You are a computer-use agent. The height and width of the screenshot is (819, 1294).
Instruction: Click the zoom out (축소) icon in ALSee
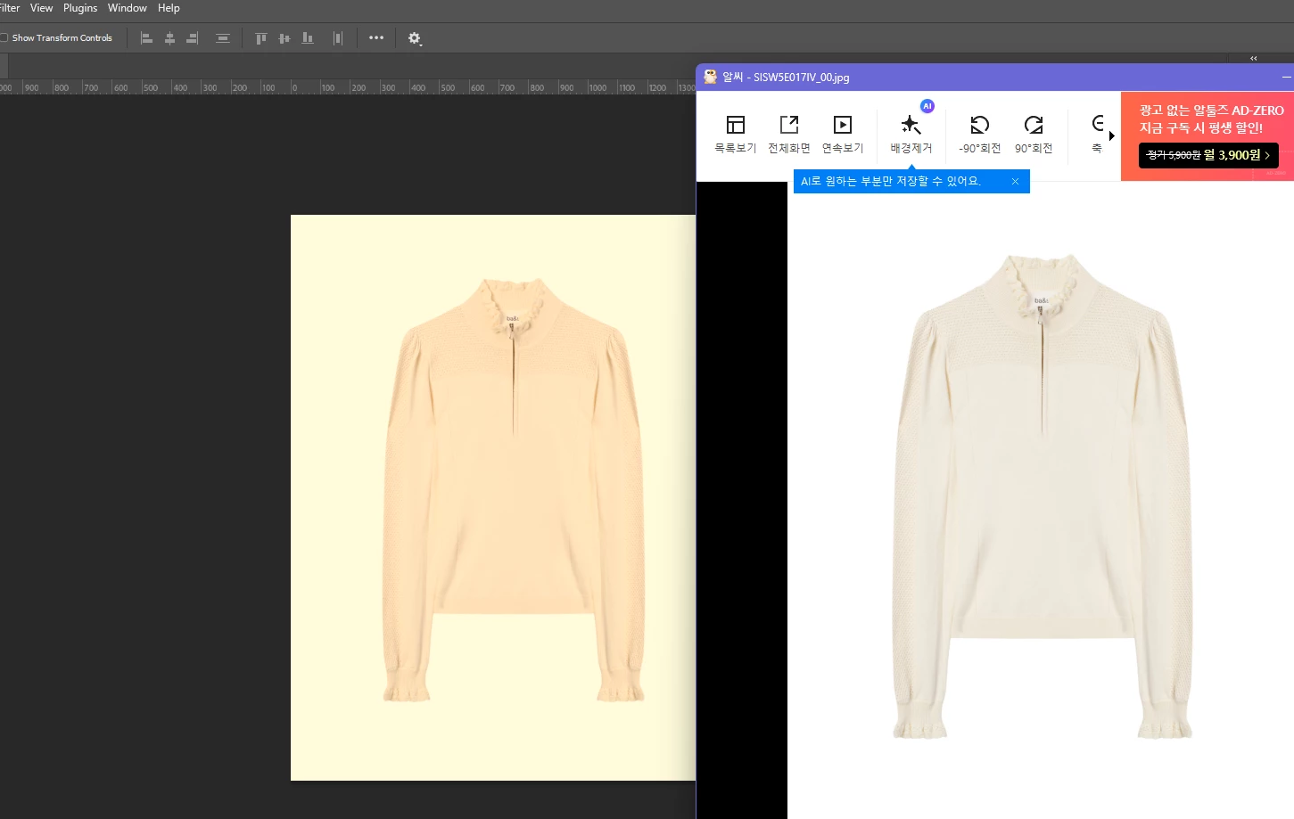(1098, 135)
